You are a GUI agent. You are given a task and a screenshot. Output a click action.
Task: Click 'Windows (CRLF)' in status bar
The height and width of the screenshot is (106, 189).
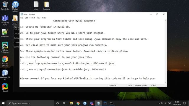coord(141,85)
